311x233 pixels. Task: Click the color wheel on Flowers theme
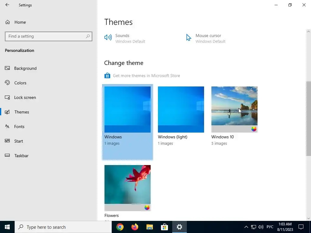point(147,208)
